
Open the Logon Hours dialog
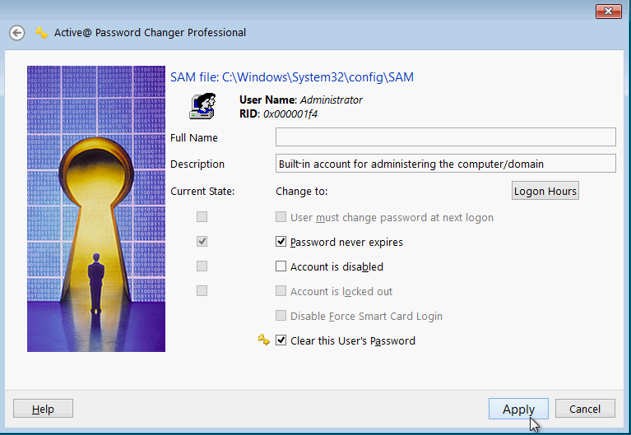coord(545,191)
